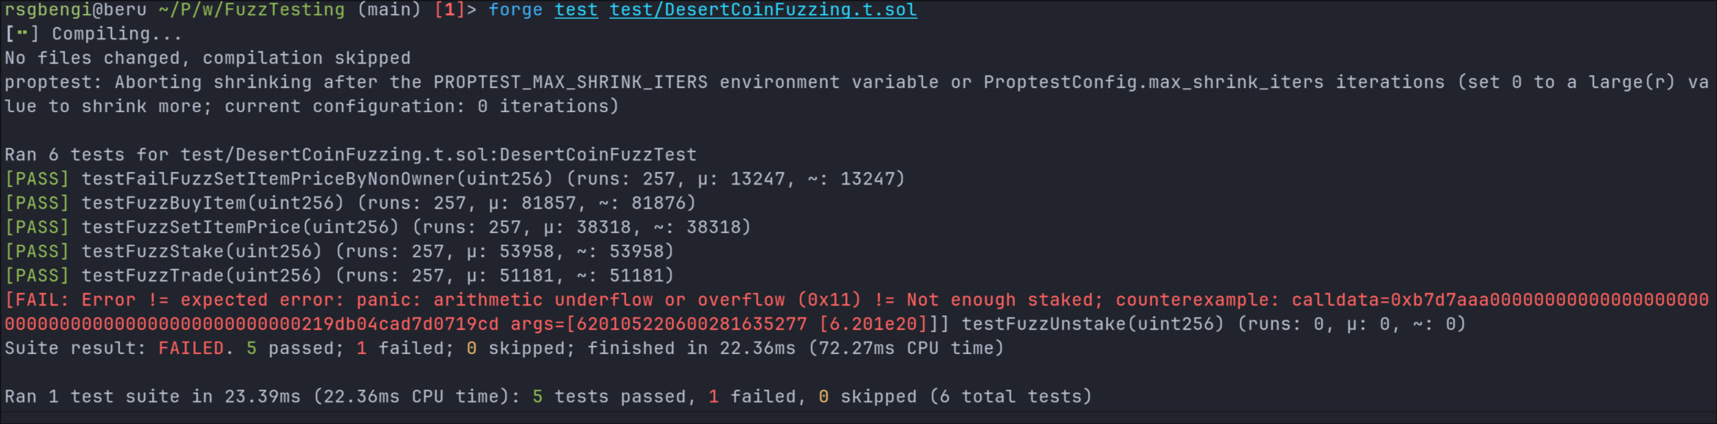Click the [PASS] tag beside testFuzzTrade
1717x424 pixels.
[x=37, y=276]
